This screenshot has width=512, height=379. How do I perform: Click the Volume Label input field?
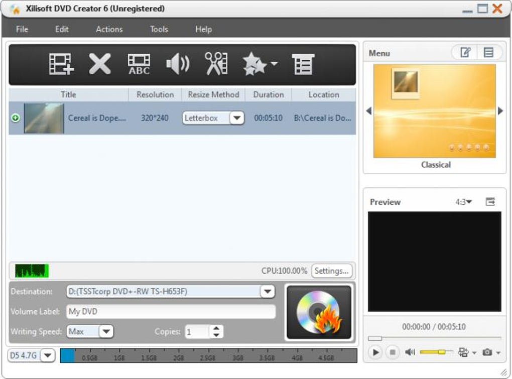click(x=171, y=311)
